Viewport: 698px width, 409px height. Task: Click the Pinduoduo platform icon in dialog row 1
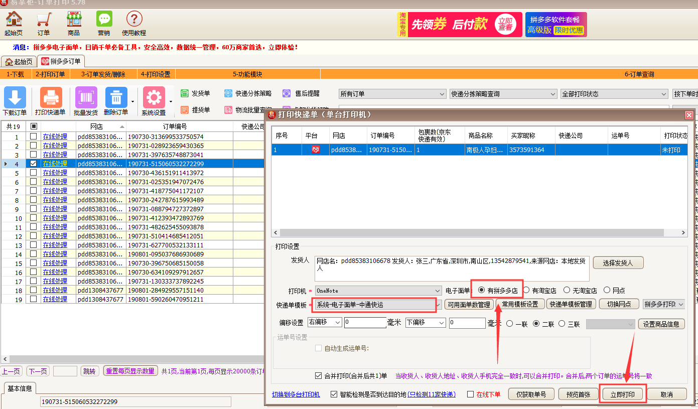tap(316, 150)
